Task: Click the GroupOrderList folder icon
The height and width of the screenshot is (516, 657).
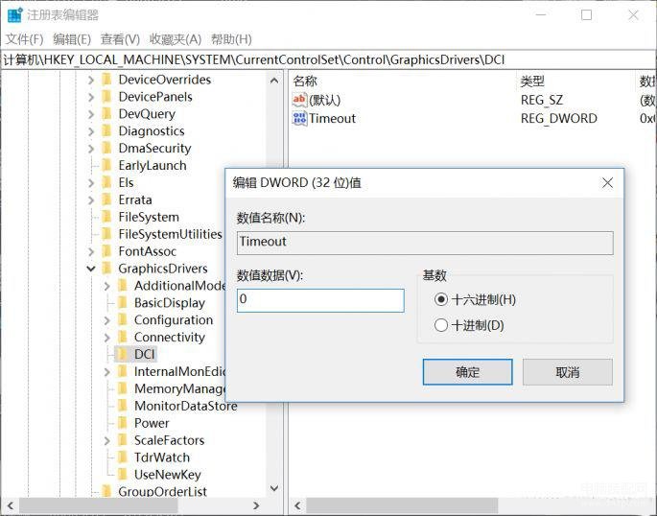Action: click(x=106, y=491)
